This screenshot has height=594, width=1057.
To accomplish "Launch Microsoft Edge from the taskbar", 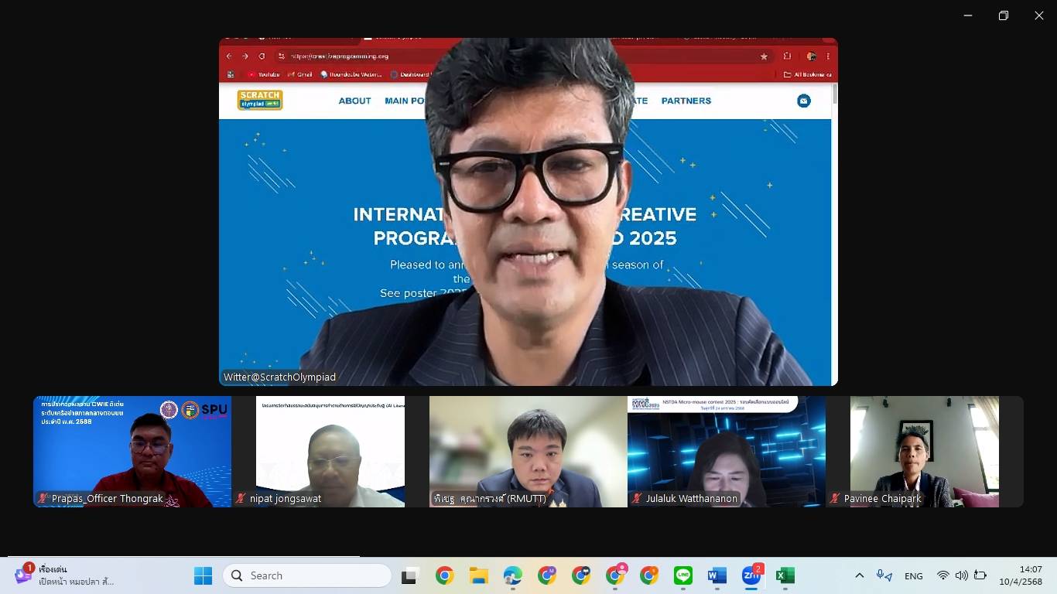I will pos(513,575).
